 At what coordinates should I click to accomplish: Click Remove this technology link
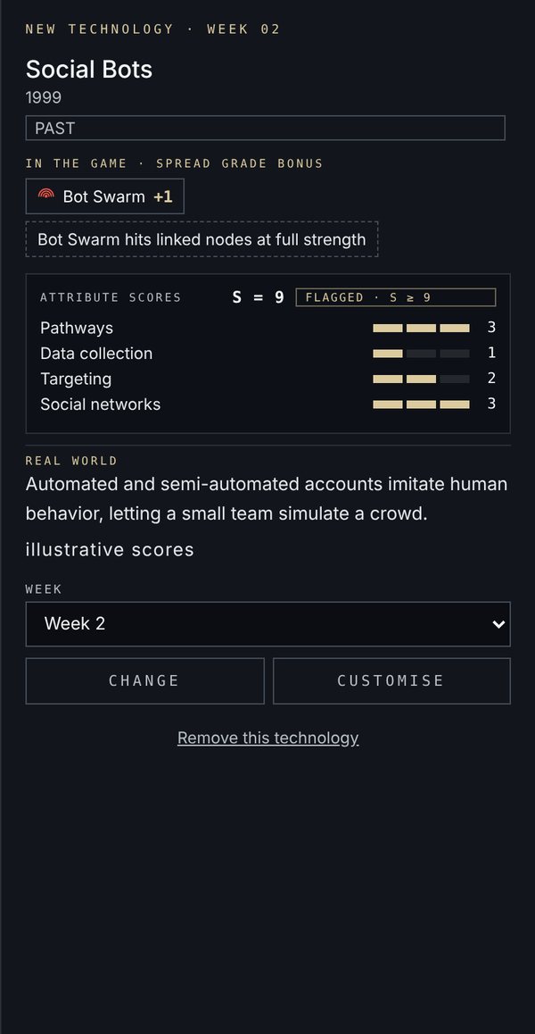267,738
